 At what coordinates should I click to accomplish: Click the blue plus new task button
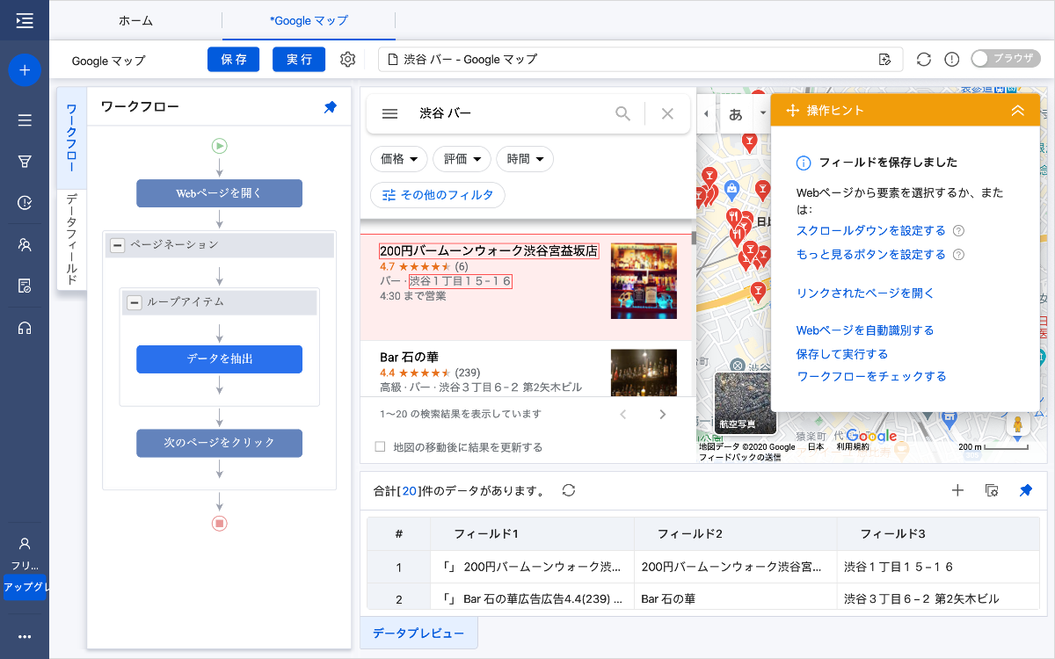25,69
